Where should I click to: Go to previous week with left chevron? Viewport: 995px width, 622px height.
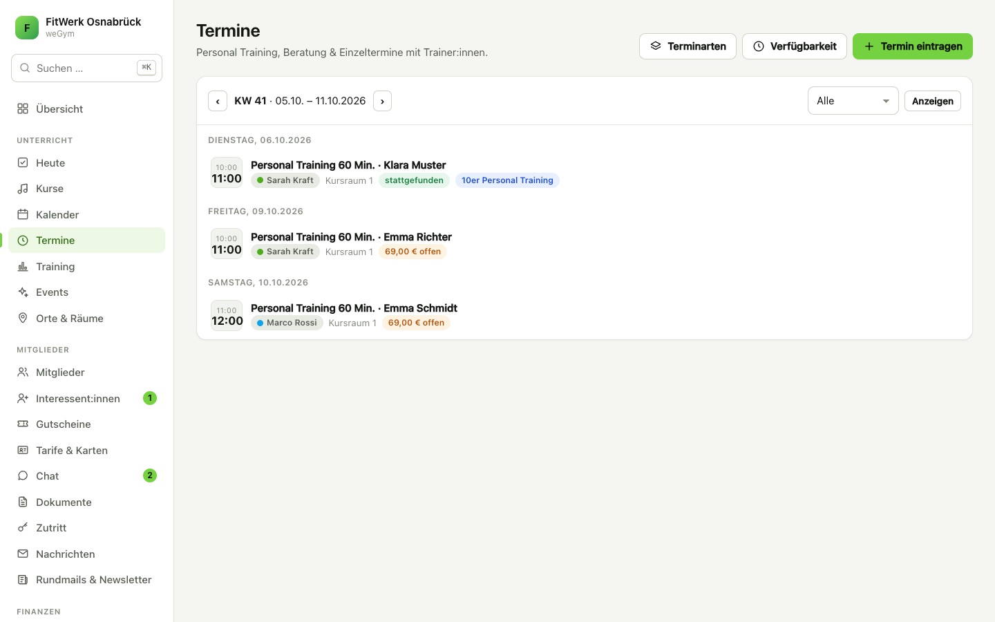pos(218,101)
